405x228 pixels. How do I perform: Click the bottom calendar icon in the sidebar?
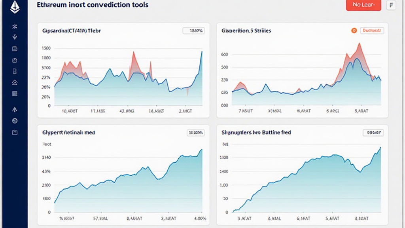coord(15,132)
